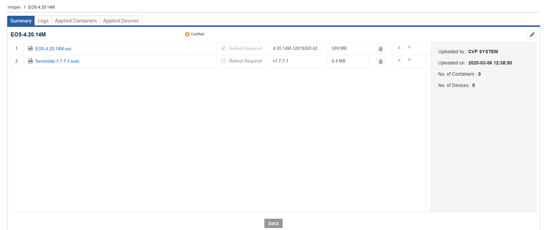The image size is (550, 230).
Task: Click the orange Certified badge icon
Action: pyautogui.click(x=188, y=34)
